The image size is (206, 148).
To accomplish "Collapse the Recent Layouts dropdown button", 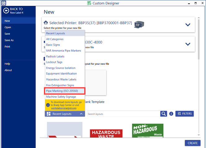I will (x=65, y=114).
